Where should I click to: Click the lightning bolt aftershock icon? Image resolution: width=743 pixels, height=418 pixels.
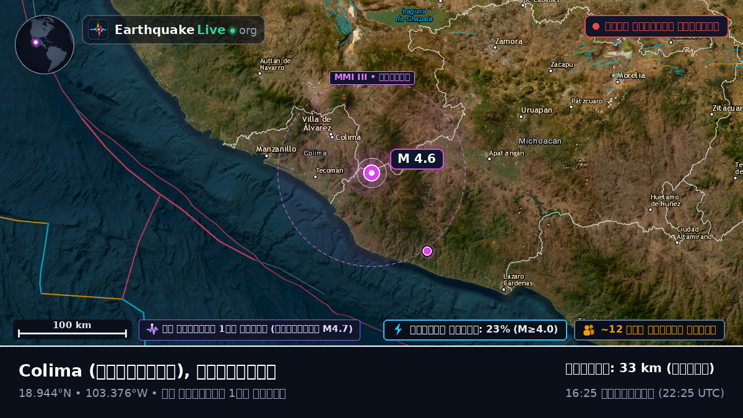(399, 329)
